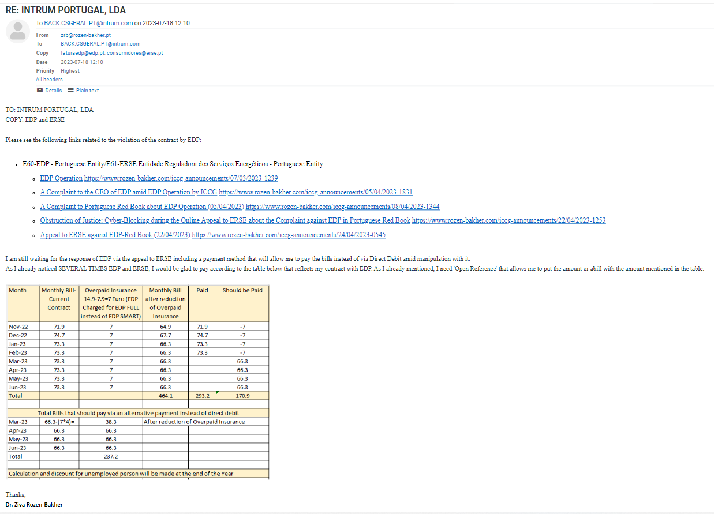Click the signature Dr. Ziva Rozen-Bakher
This screenshot has height=514, width=714.
pyautogui.click(x=34, y=505)
